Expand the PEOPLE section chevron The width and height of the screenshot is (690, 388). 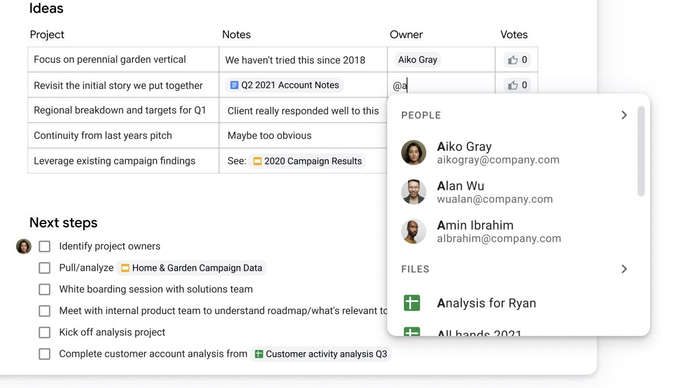coord(624,115)
